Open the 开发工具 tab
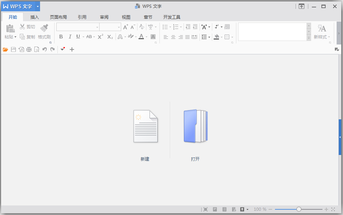The image size is (343, 215). 172,17
